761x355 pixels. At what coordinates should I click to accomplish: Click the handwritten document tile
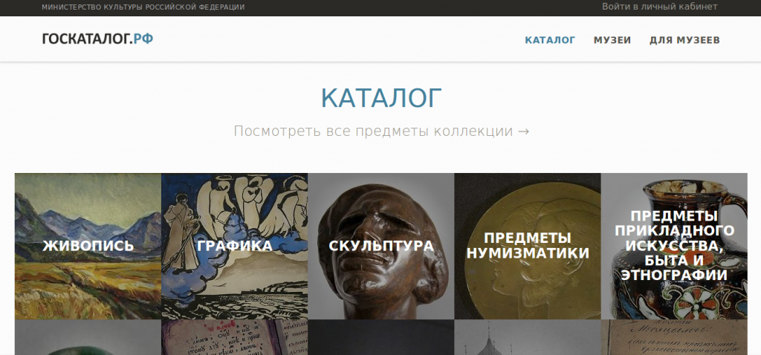pyautogui.click(x=674, y=337)
